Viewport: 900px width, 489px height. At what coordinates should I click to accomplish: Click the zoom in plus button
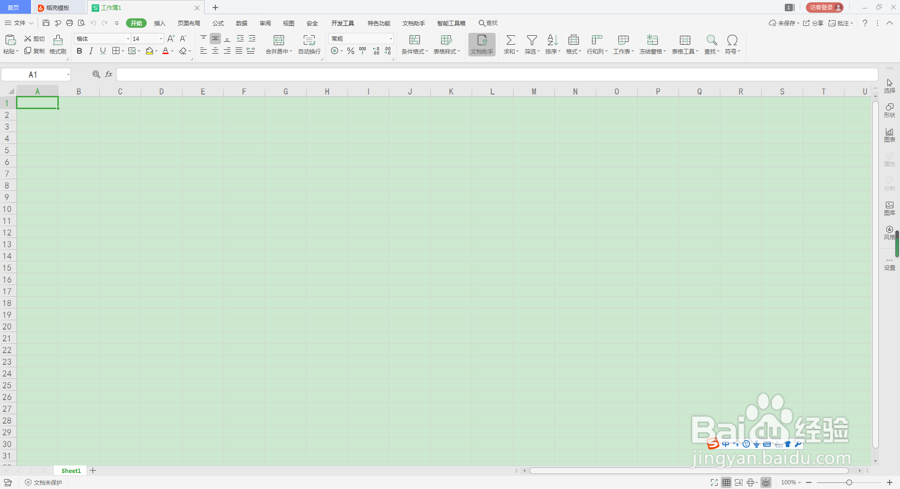pos(890,482)
